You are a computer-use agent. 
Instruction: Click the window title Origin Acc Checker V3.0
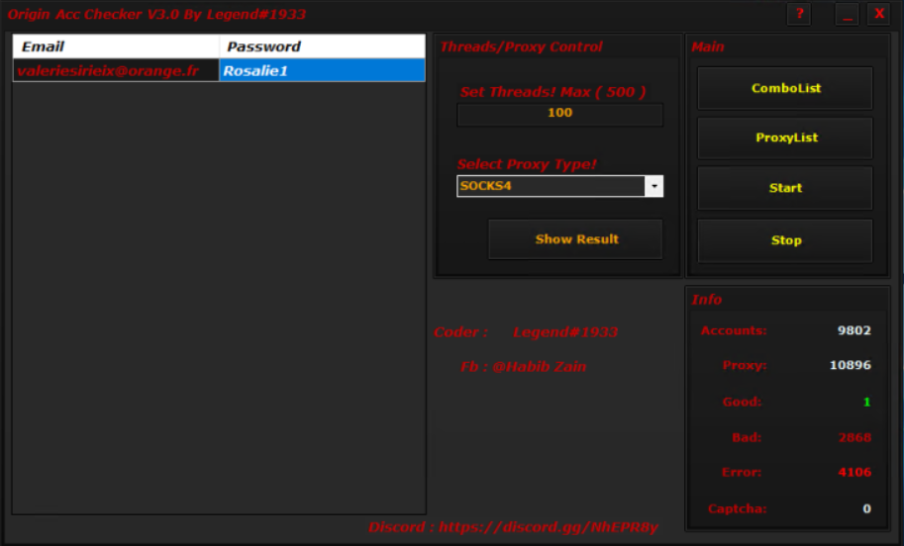pyautogui.click(x=156, y=14)
